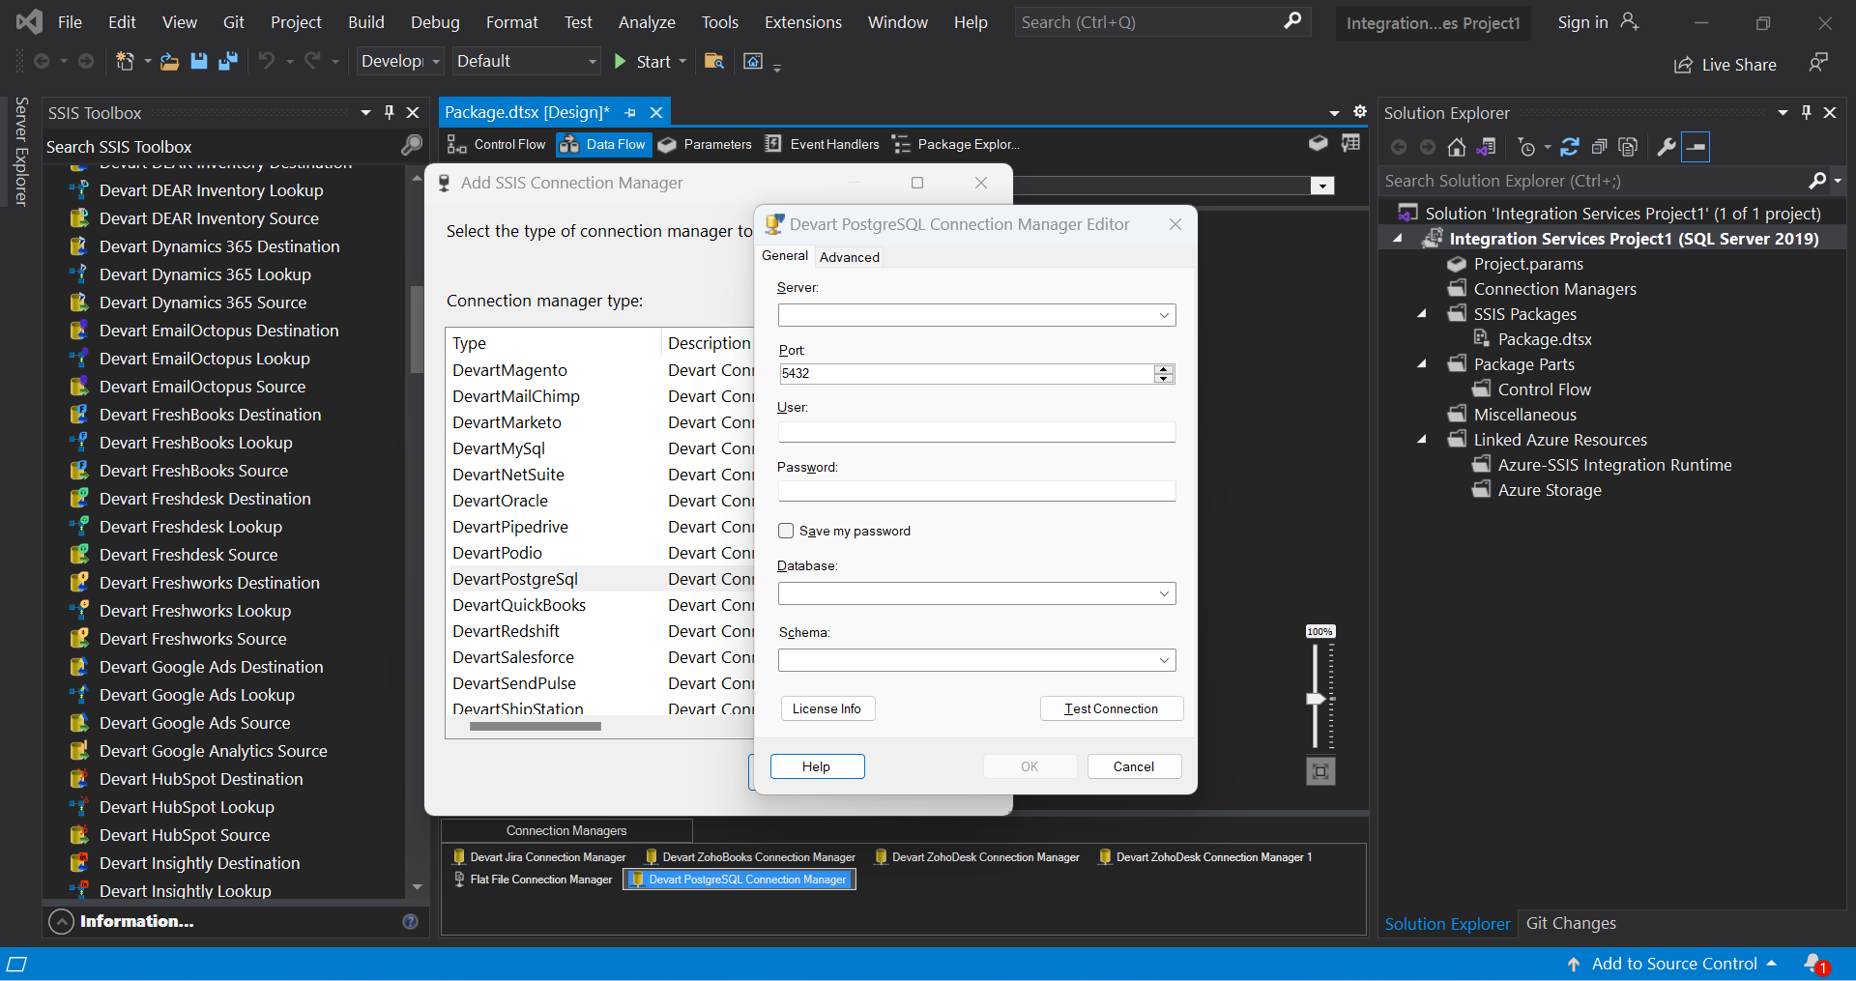
Task: Expand the Information section in toolbox
Action: (x=61, y=921)
